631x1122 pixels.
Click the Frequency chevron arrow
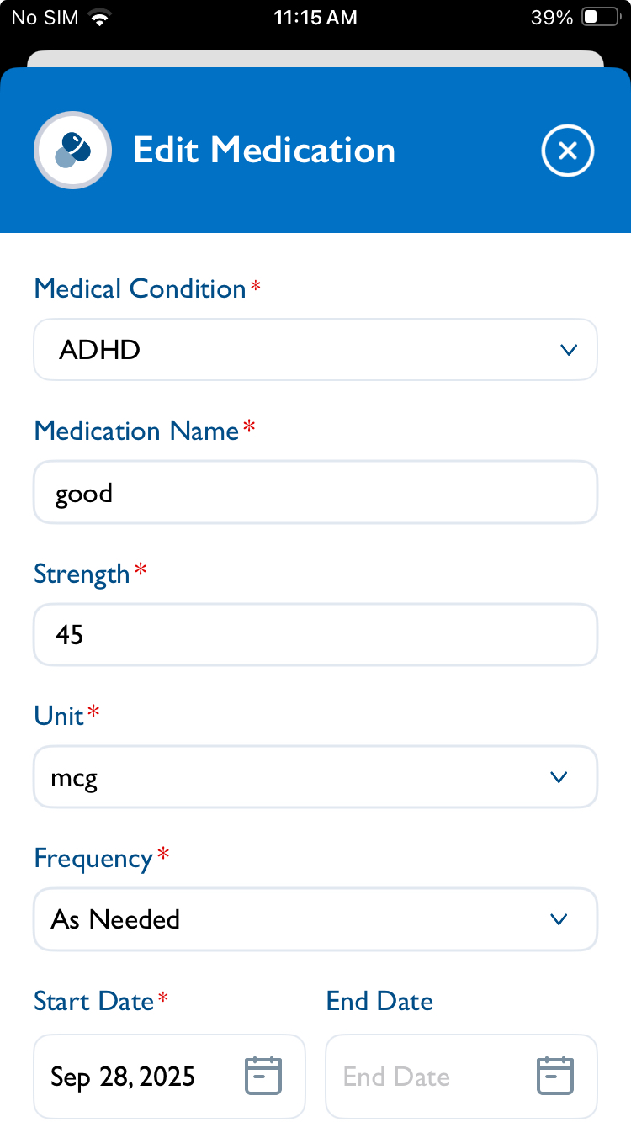559,919
